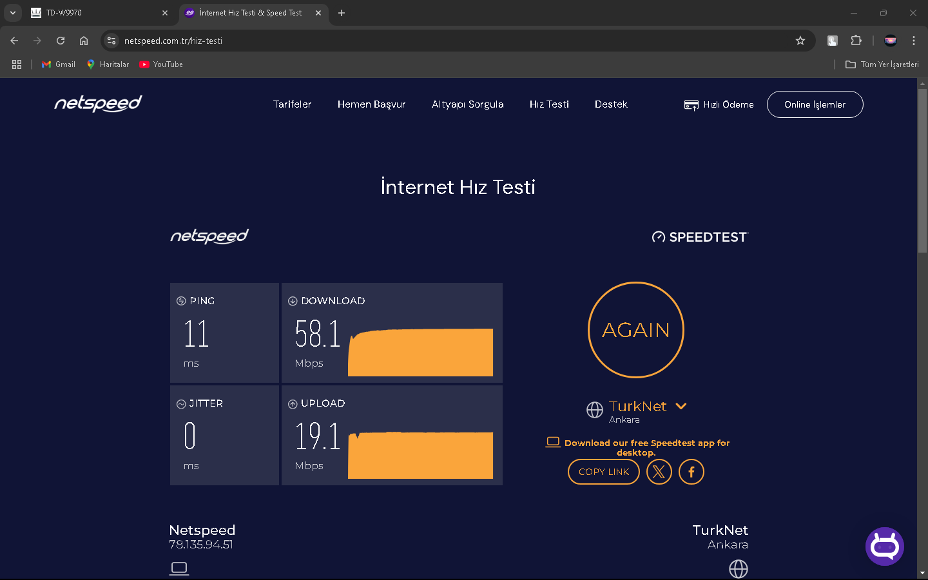Open the Hız Testi menu item
Screen dimensions: 928x580
(549, 104)
